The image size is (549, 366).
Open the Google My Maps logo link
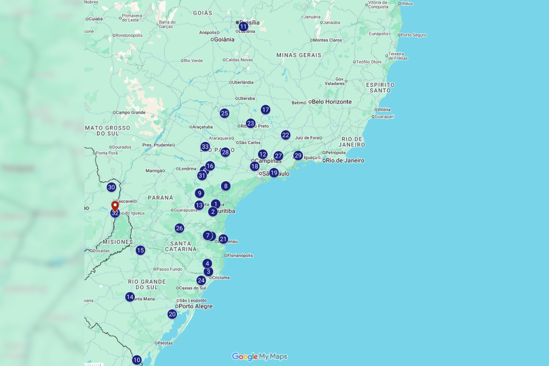point(259,356)
